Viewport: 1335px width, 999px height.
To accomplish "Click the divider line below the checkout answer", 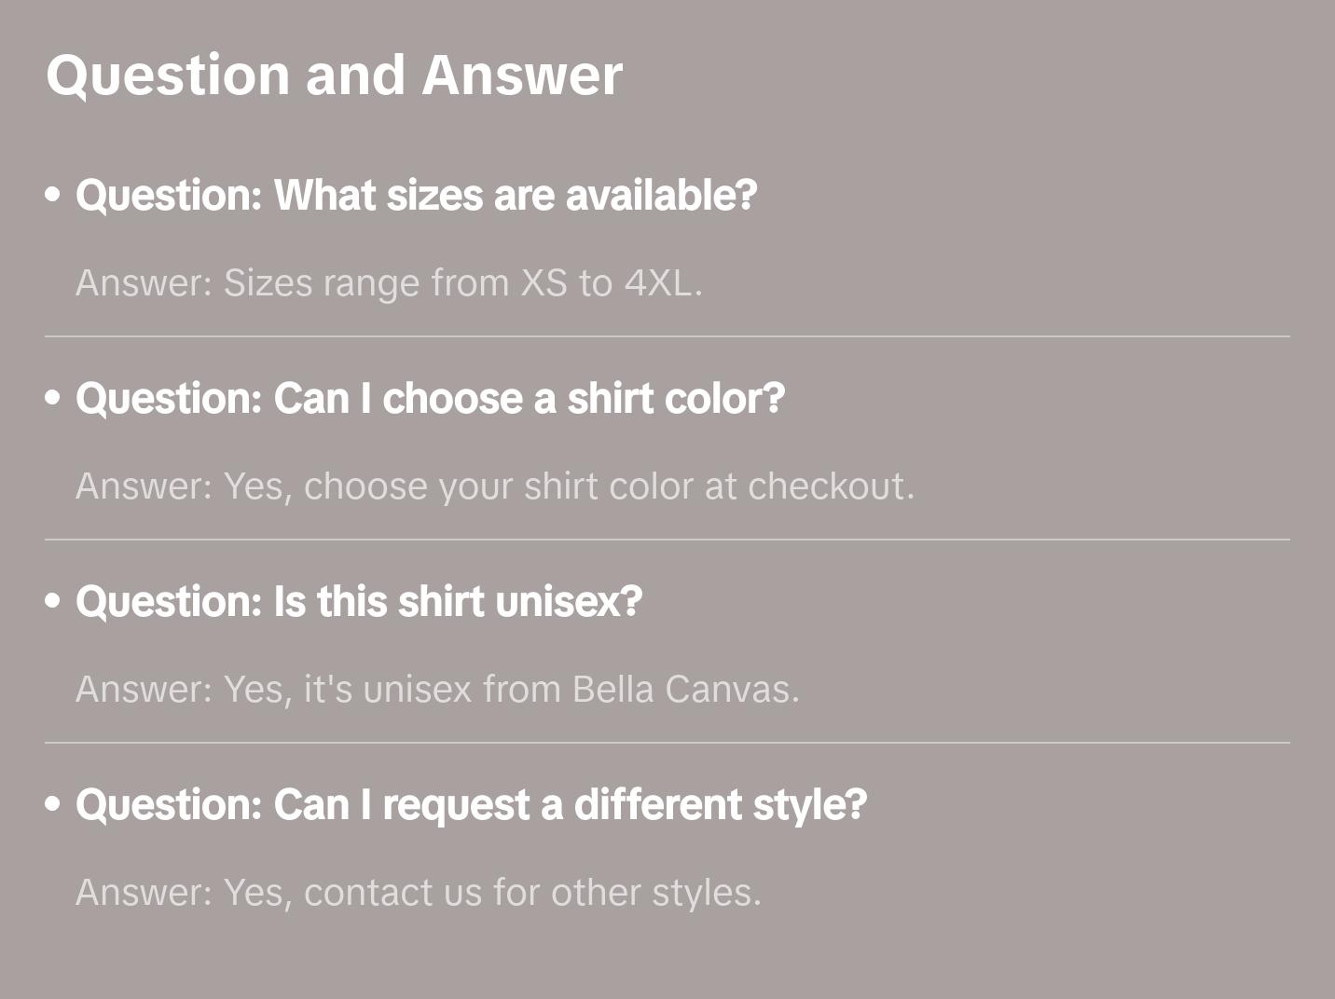I will [667, 540].
